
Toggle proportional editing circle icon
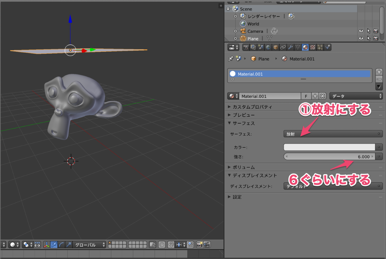[161, 245]
